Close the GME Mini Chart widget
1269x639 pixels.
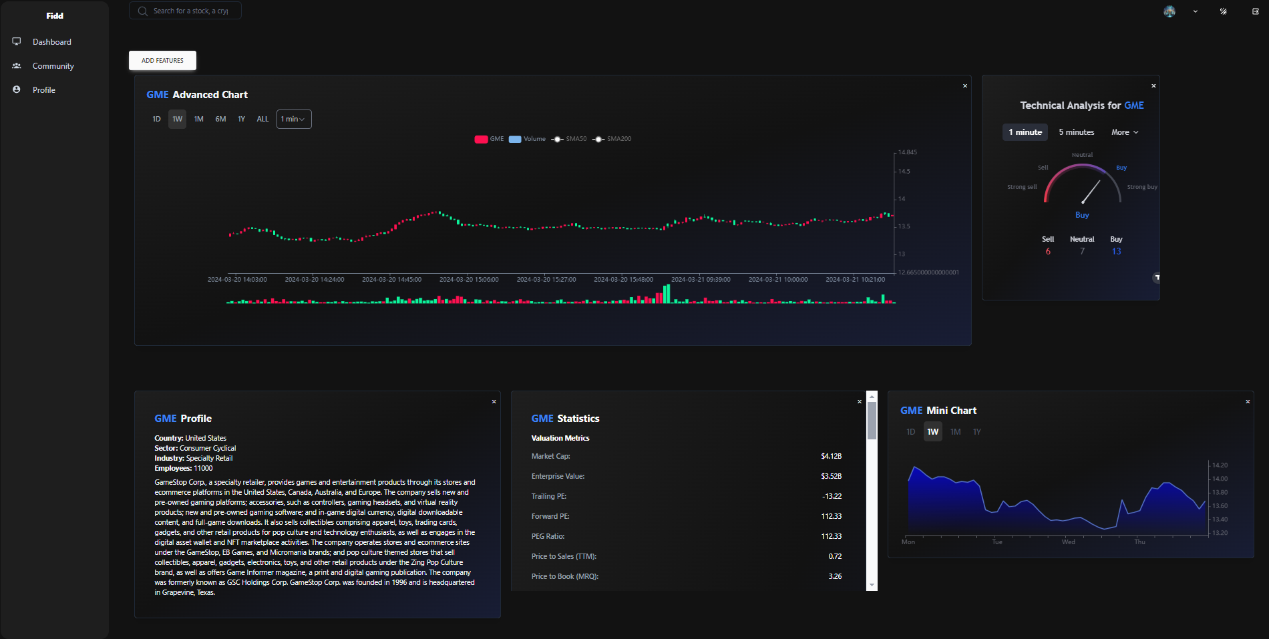(x=1248, y=402)
